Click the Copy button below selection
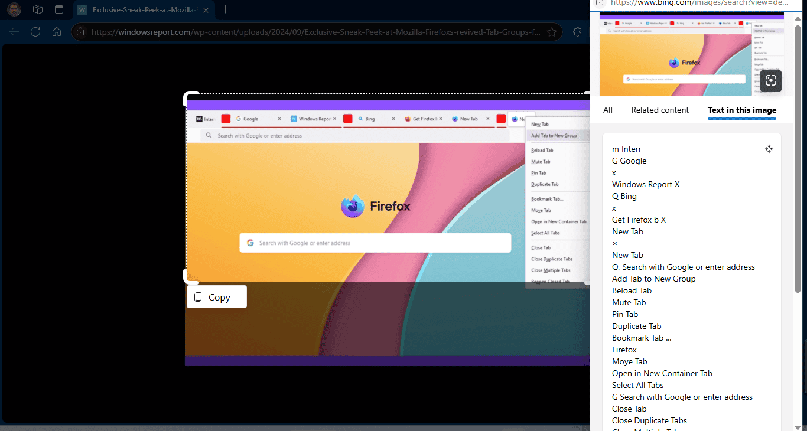807x431 pixels. coord(216,297)
